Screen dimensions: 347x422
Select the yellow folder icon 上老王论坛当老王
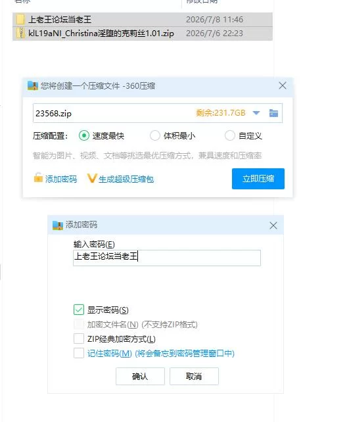pos(21,19)
